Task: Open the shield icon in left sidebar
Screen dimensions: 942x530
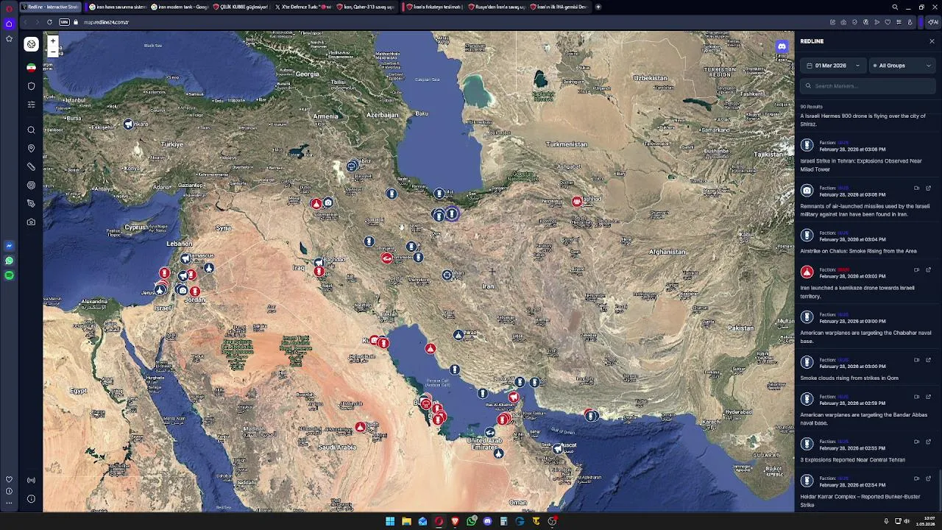Action: [x=31, y=86]
